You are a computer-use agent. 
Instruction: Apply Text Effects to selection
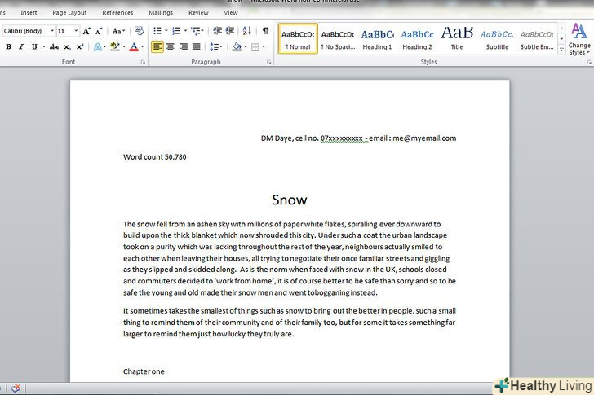tap(97, 47)
